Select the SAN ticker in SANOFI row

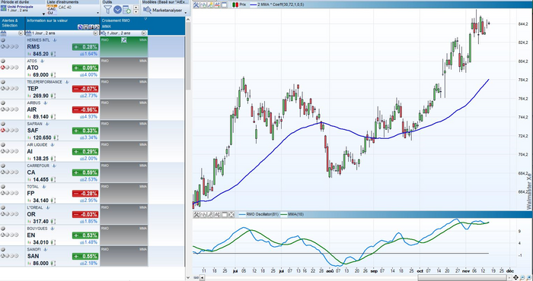click(33, 256)
